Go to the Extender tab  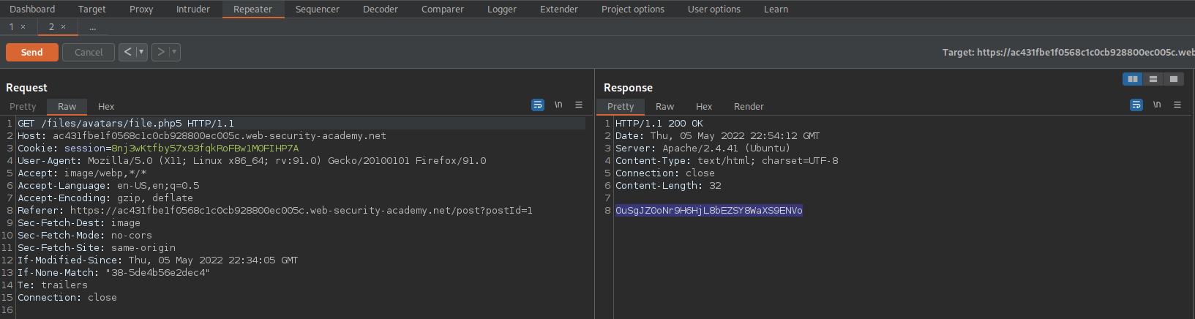pyautogui.click(x=558, y=9)
